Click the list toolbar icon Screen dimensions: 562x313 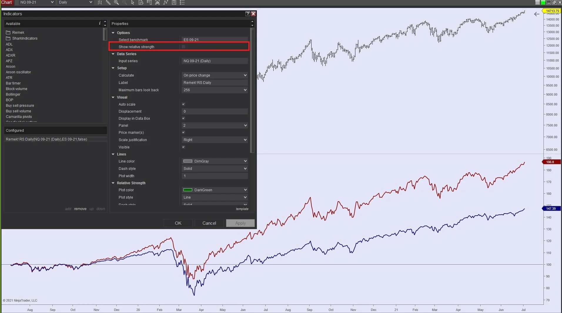click(x=182, y=2)
